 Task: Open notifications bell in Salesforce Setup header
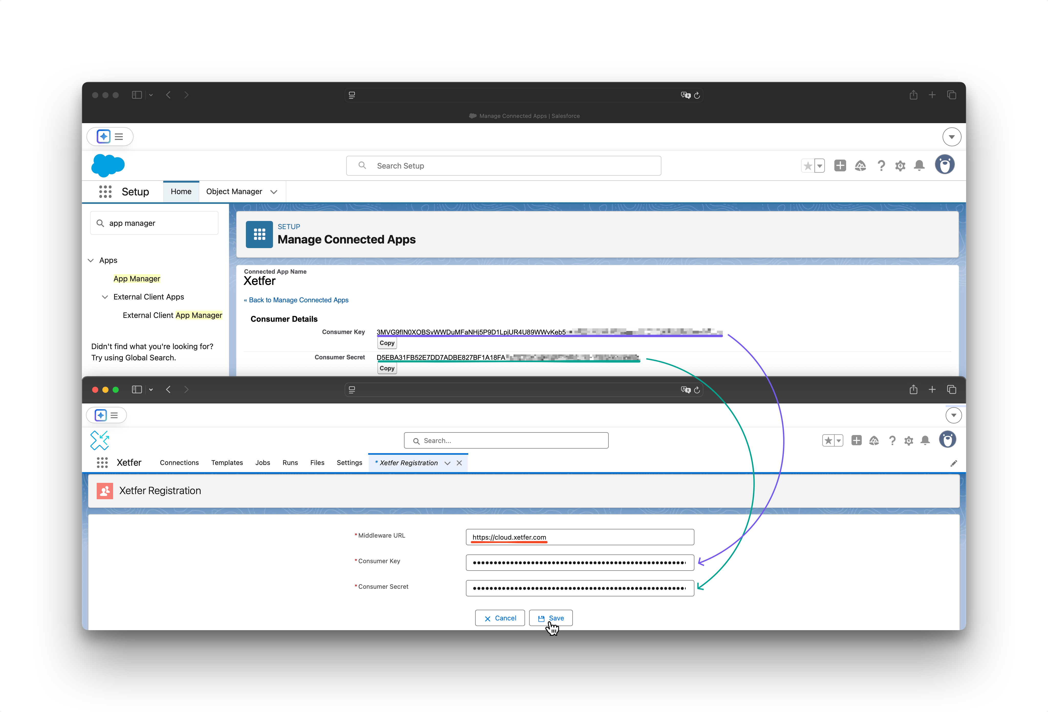pyautogui.click(x=919, y=165)
